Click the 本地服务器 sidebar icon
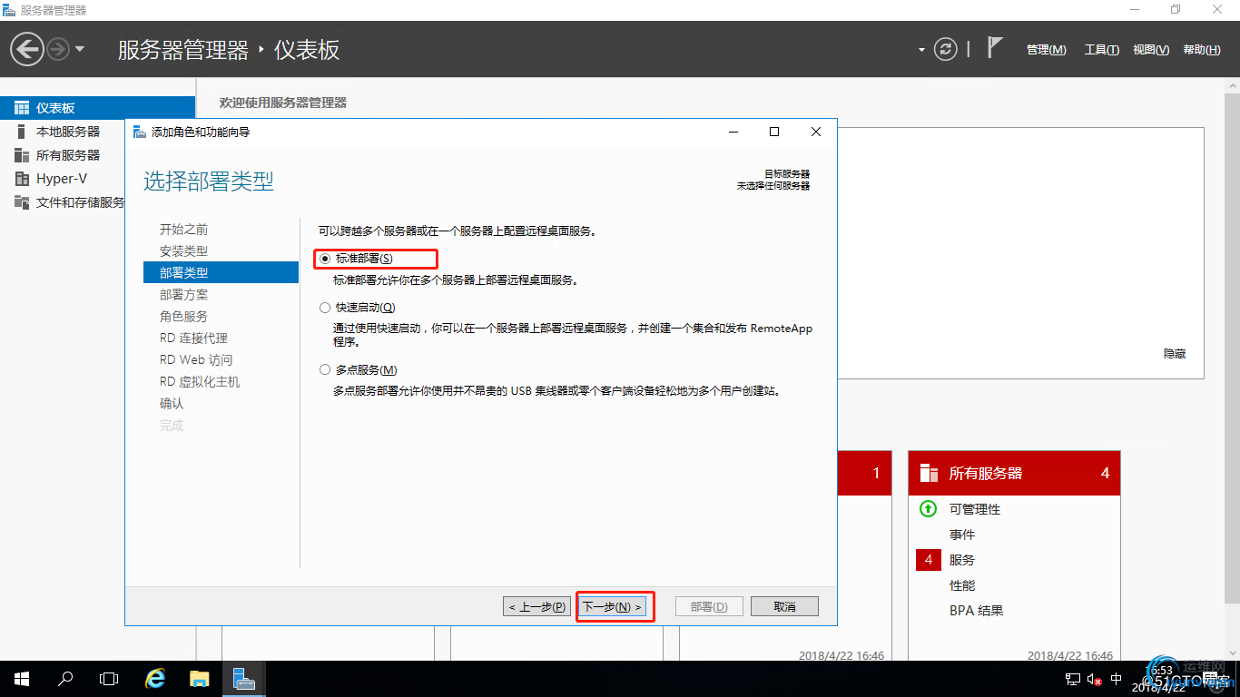This screenshot has height=697, width=1240. [x=22, y=132]
